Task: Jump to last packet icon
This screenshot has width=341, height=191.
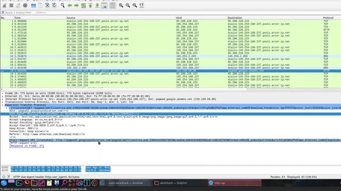Action: tap(97, 5)
